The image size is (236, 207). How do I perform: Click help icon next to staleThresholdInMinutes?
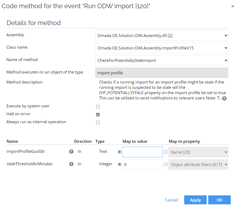point(71,164)
